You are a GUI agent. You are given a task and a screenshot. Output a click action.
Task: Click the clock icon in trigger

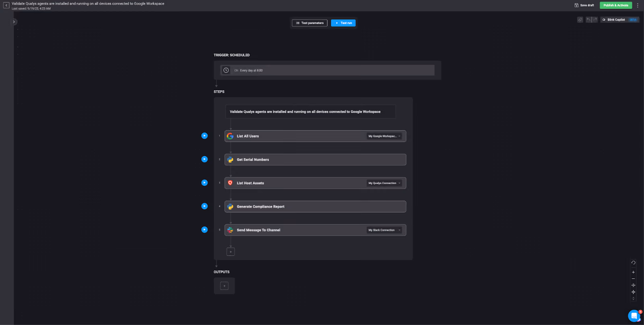coord(226,70)
